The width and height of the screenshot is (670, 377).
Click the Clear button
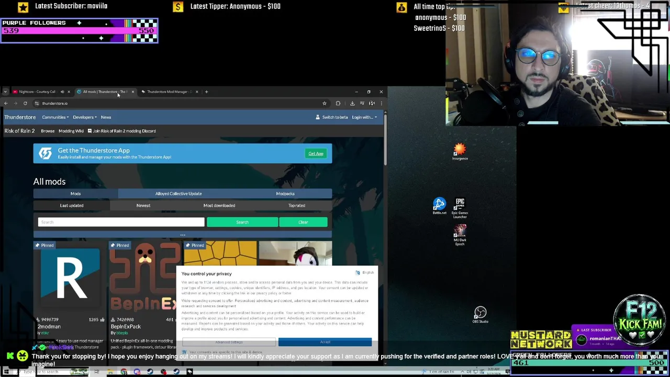303,222
